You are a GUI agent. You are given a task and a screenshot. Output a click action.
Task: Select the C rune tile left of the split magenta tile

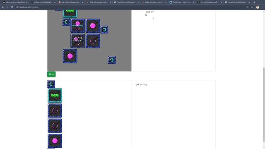pos(66,22)
